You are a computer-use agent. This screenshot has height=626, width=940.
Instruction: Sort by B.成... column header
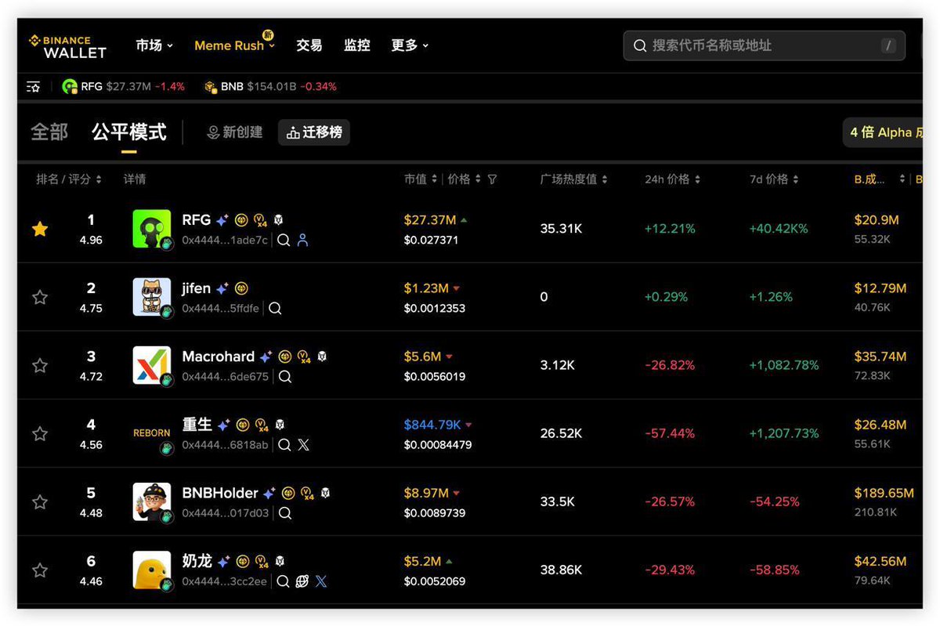coord(880,179)
